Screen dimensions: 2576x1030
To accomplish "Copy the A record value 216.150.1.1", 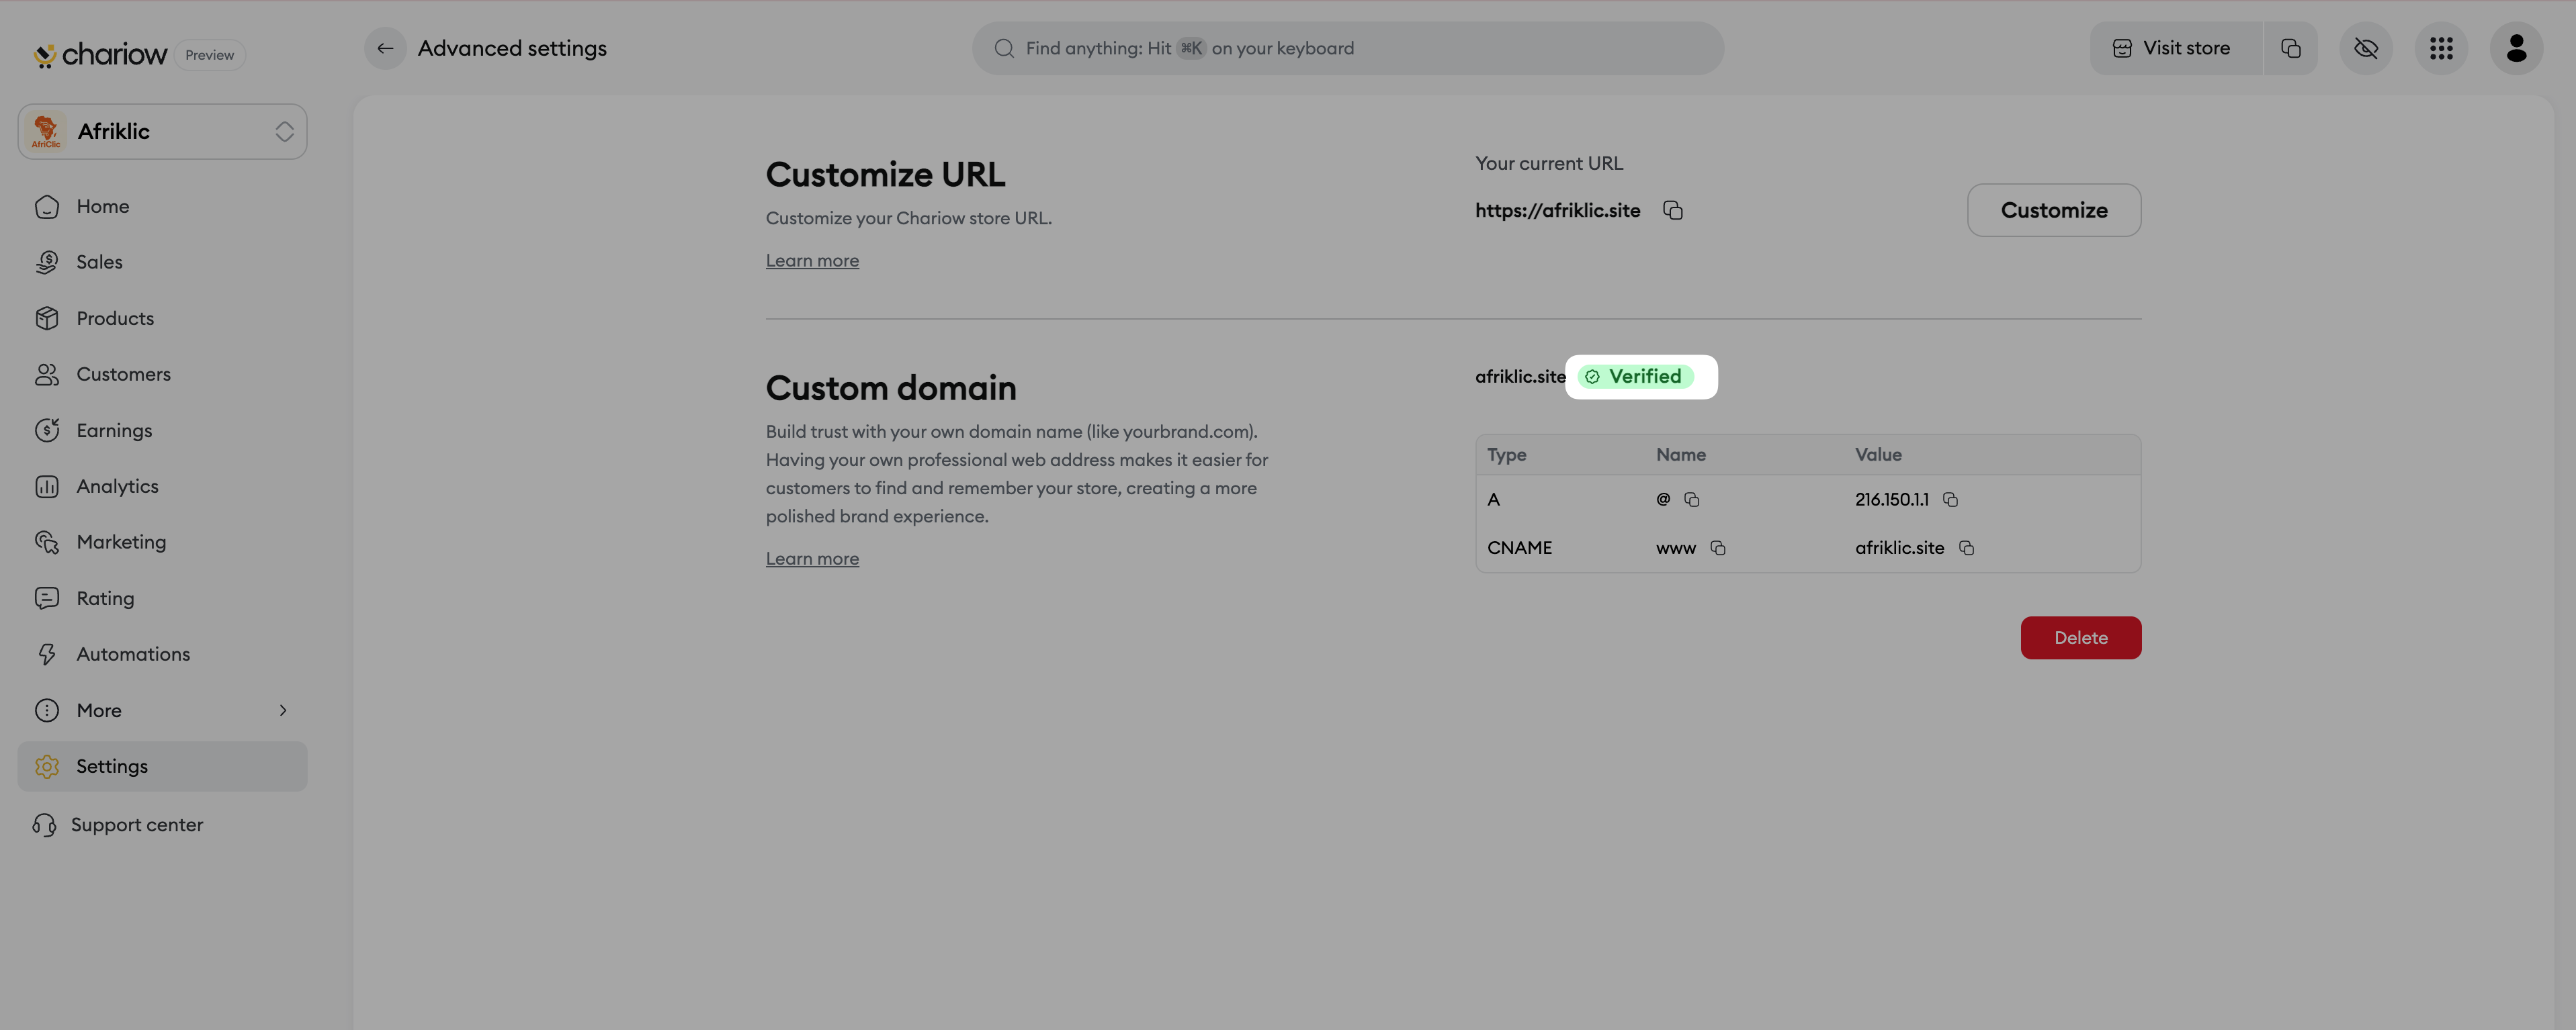I will coord(1950,500).
